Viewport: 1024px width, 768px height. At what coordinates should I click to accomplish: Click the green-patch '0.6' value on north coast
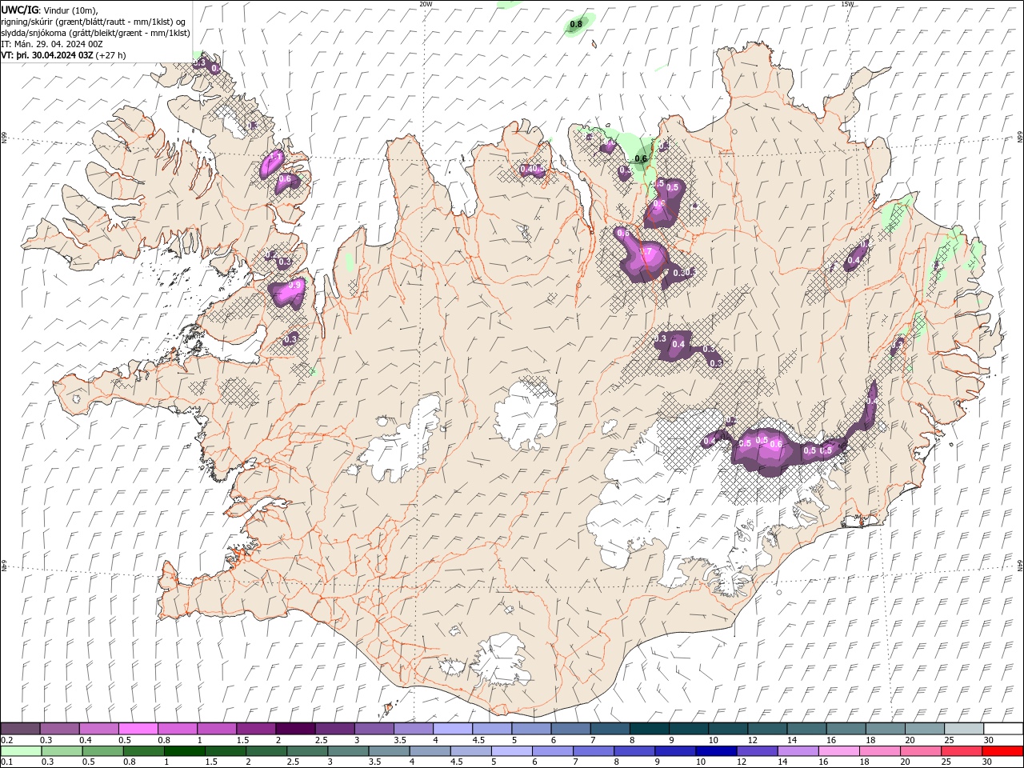pyautogui.click(x=641, y=159)
